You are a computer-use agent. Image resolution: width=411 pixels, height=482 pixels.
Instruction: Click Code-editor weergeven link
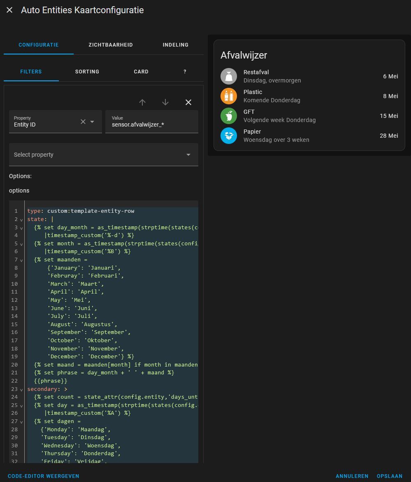pos(44,476)
